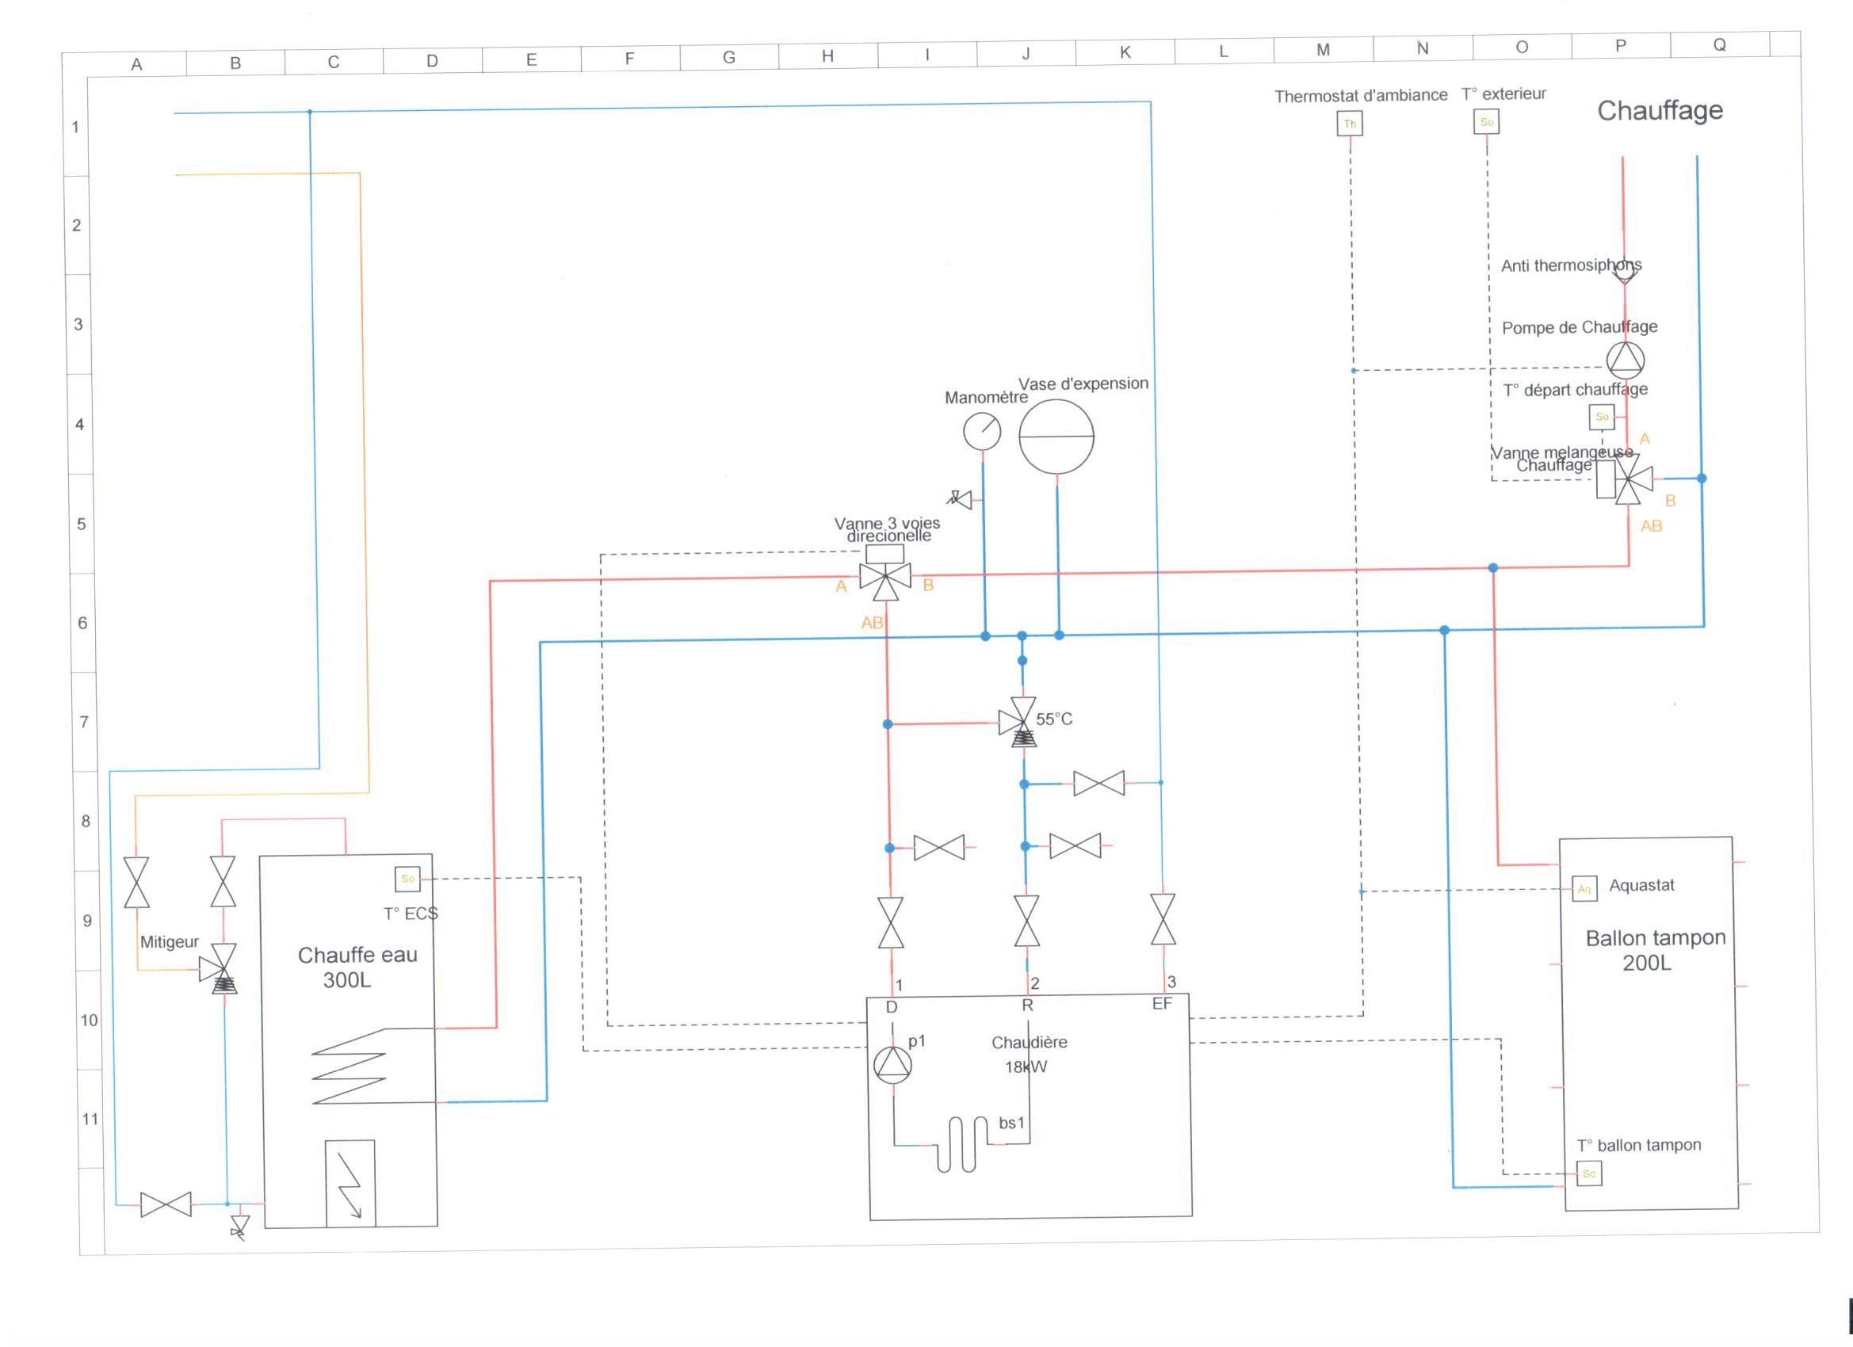The image size is (1853, 1347).
Task: Select the Mitigeur mixing valve symbol
Action: point(223,970)
